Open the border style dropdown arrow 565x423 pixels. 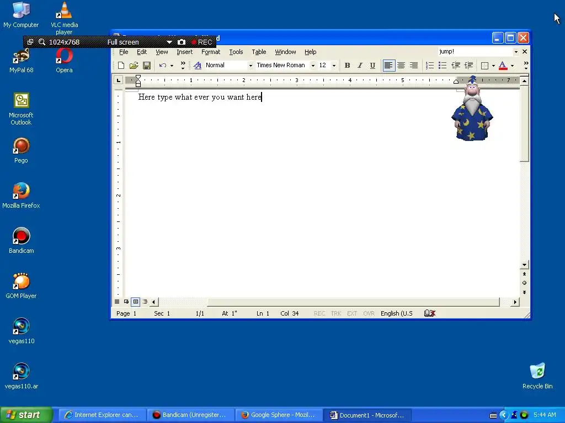[x=493, y=66]
